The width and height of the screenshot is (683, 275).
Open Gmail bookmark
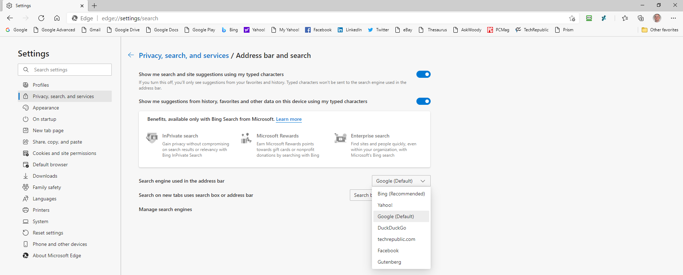pyautogui.click(x=91, y=30)
